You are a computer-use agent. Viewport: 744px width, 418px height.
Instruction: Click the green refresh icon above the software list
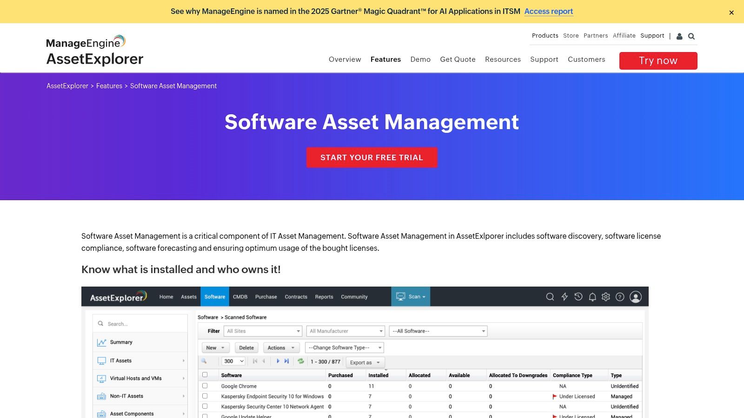click(x=301, y=361)
